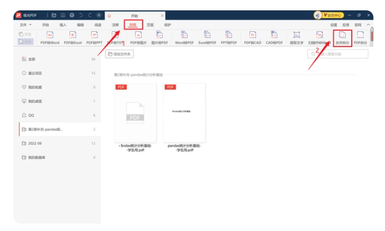Click the PDF转Word conversion tool

coord(50,38)
